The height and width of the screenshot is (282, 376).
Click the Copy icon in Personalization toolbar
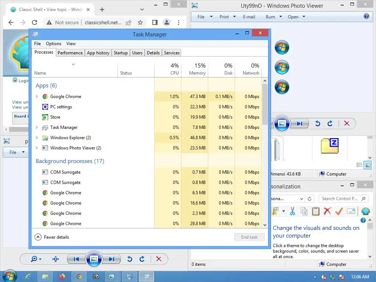[x=304, y=211]
